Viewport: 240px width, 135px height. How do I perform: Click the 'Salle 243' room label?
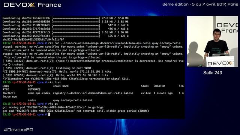coord(213,73)
